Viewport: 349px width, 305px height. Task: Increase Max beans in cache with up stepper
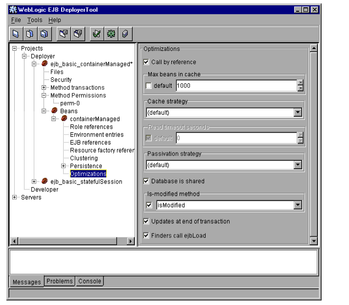click(x=301, y=83)
